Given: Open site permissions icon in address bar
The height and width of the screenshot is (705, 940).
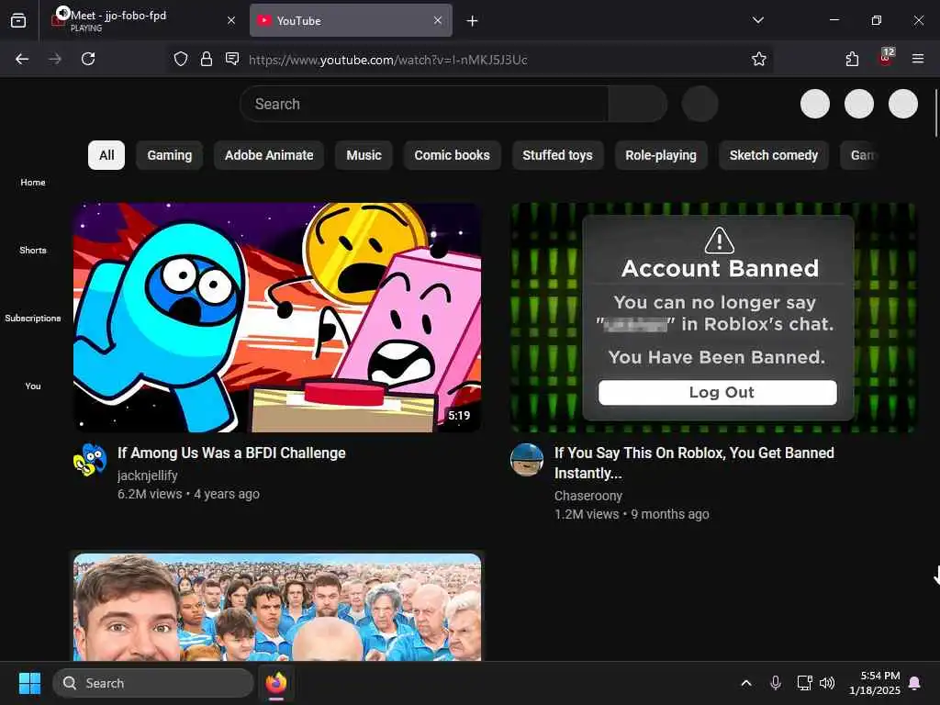Looking at the screenshot, I should click(232, 59).
